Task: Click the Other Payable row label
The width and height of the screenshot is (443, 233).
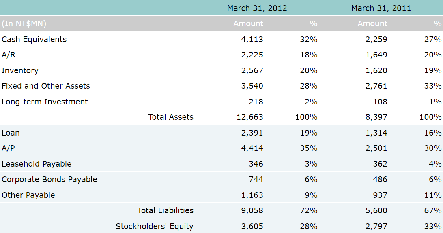Action: pos(28,195)
